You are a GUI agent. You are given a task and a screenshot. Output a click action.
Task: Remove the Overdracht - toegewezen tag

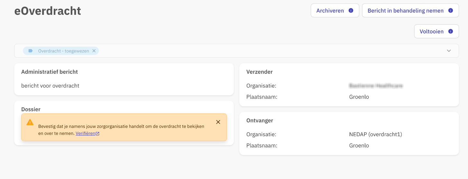pyautogui.click(x=94, y=51)
